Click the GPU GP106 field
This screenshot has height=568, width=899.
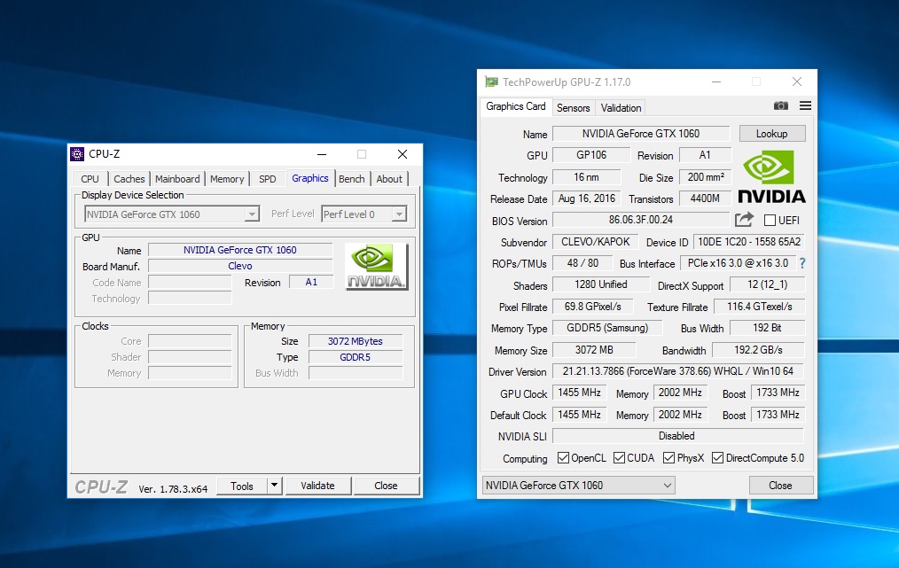[x=591, y=155]
